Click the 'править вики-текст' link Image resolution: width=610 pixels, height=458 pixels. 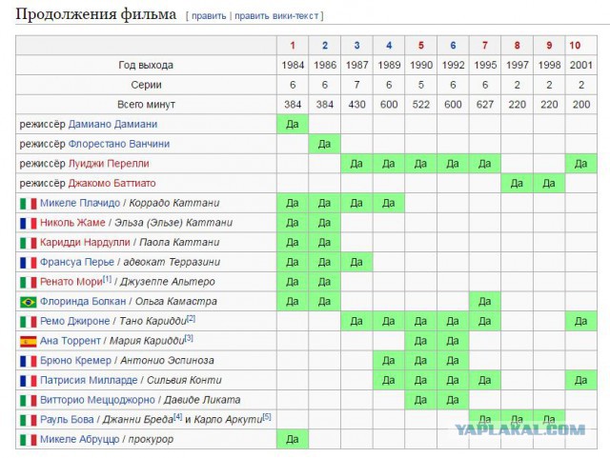[276, 16]
